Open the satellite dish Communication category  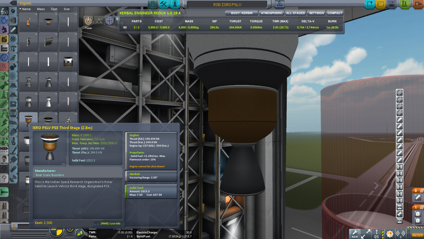13,178
